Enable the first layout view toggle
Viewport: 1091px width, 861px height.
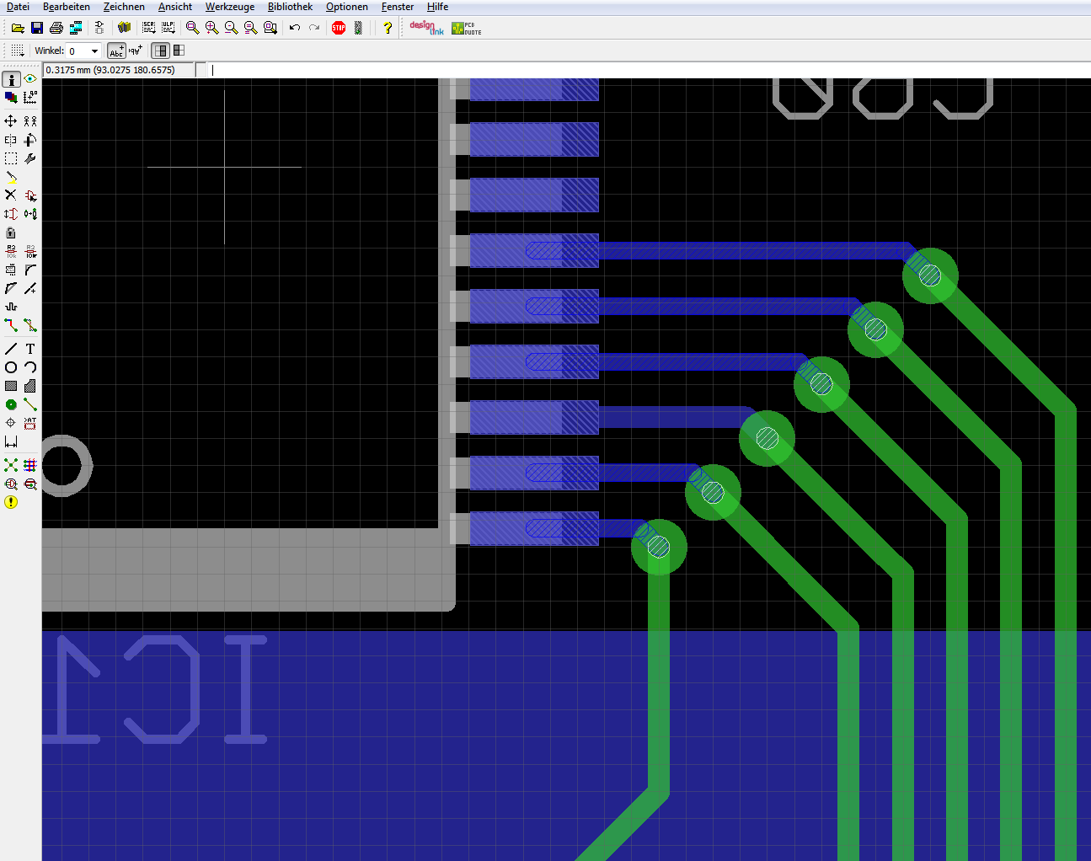(x=160, y=51)
